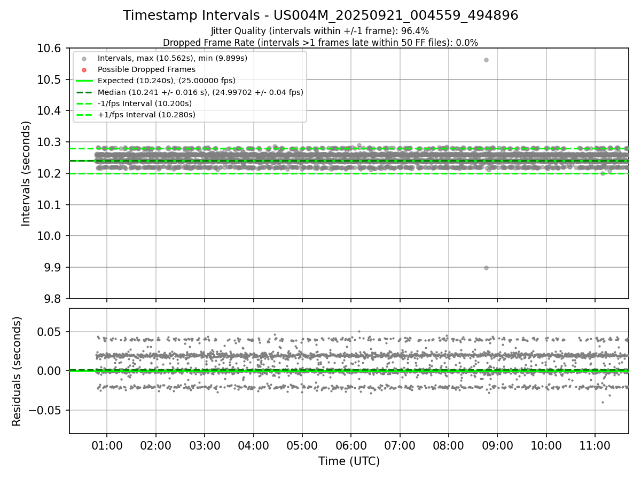The image size is (641, 480).
Task: Click the lowest residual outlier point near 11:00
Action: click(603, 402)
